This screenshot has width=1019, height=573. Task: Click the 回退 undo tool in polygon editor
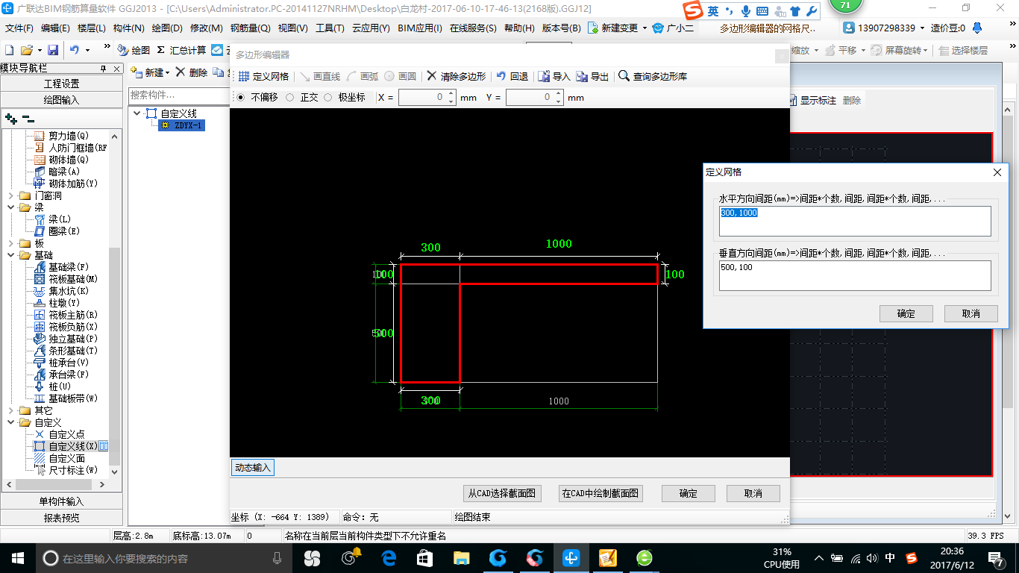pyautogui.click(x=512, y=76)
